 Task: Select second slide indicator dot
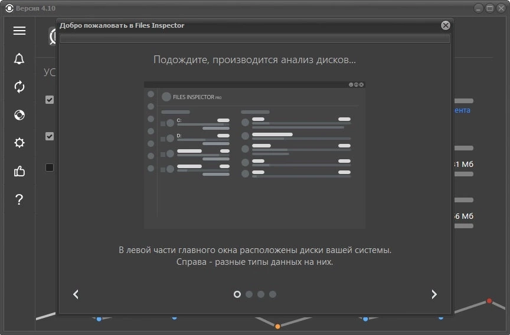pos(249,294)
